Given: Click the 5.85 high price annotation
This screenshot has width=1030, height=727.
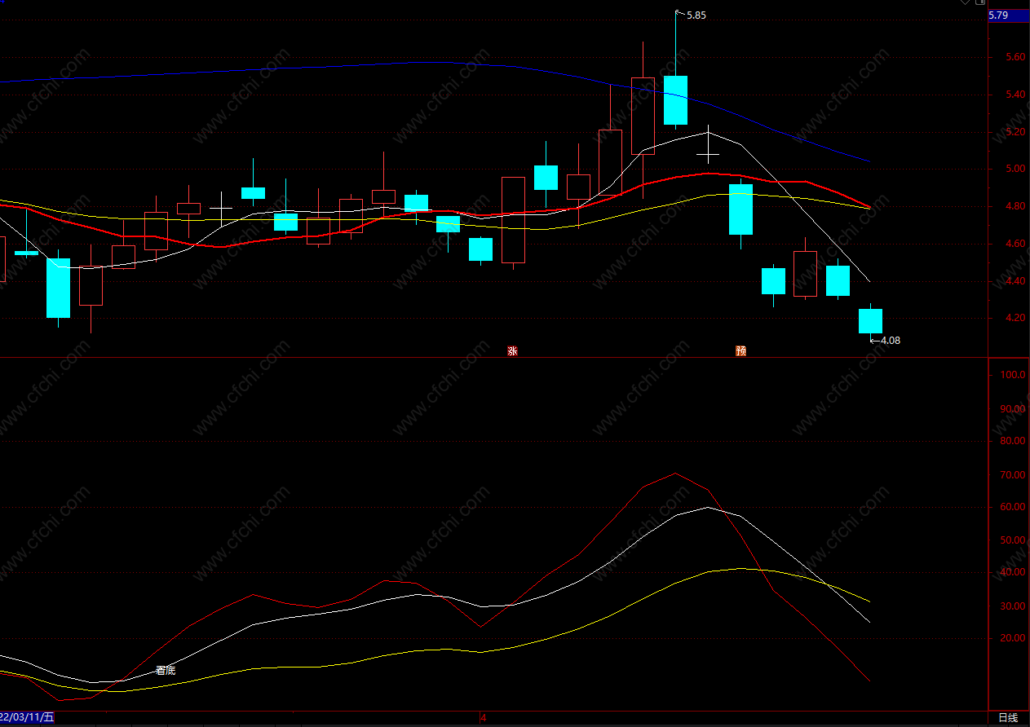Looking at the screenshot, I should [696, 15].
